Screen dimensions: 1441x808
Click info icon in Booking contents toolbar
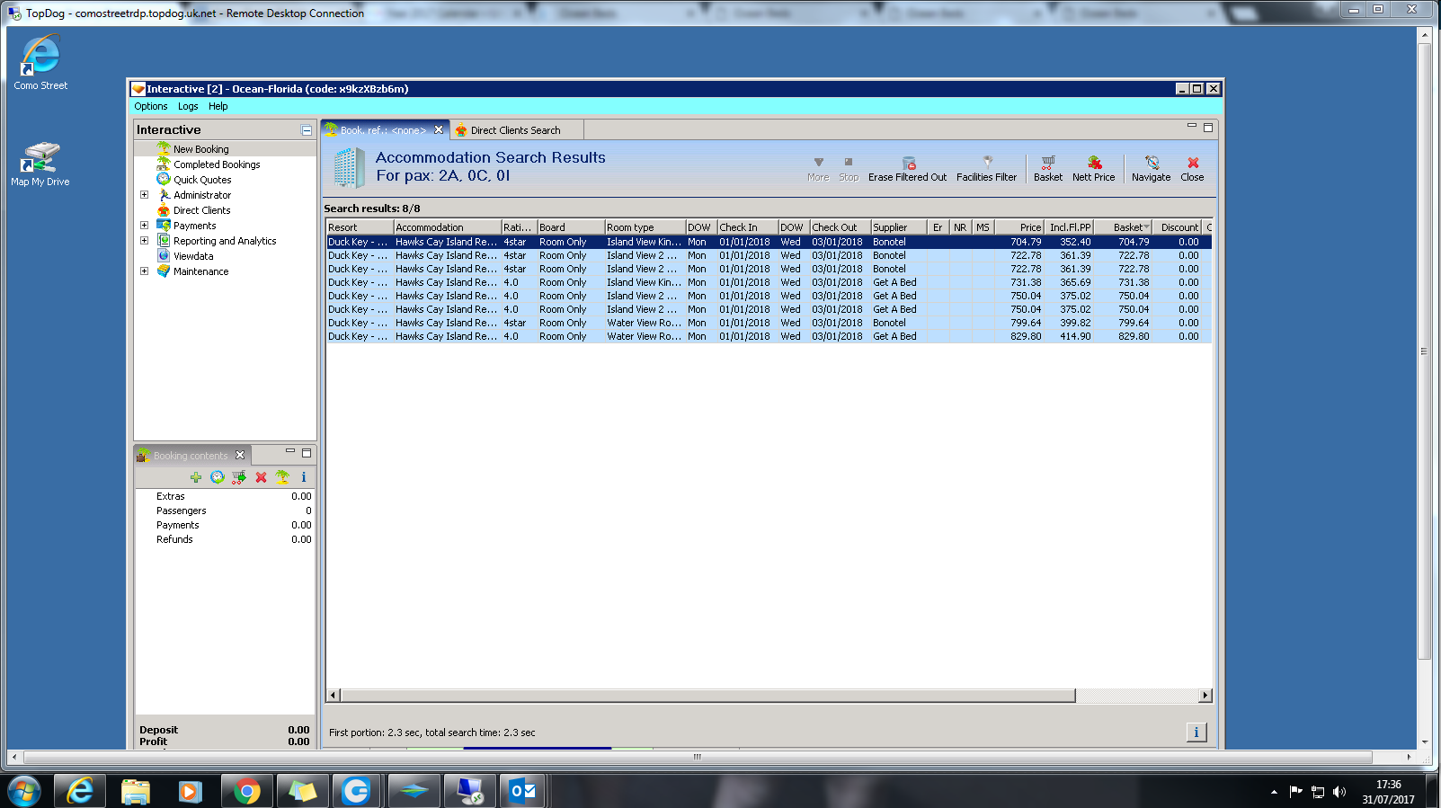click(x=304, y=477)
